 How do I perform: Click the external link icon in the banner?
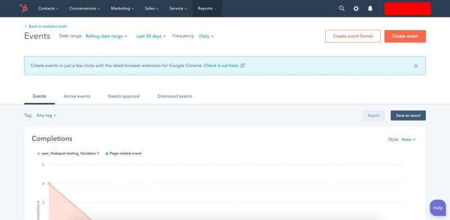[242, 65]
